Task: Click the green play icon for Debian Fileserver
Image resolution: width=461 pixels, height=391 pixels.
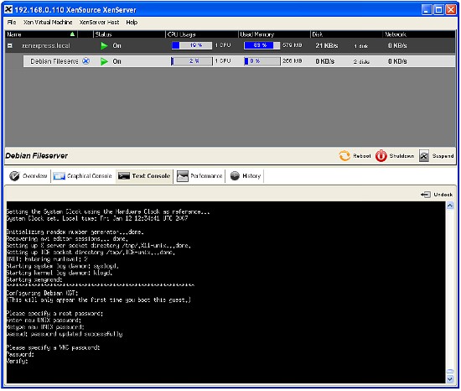Action: click(104, 61)
